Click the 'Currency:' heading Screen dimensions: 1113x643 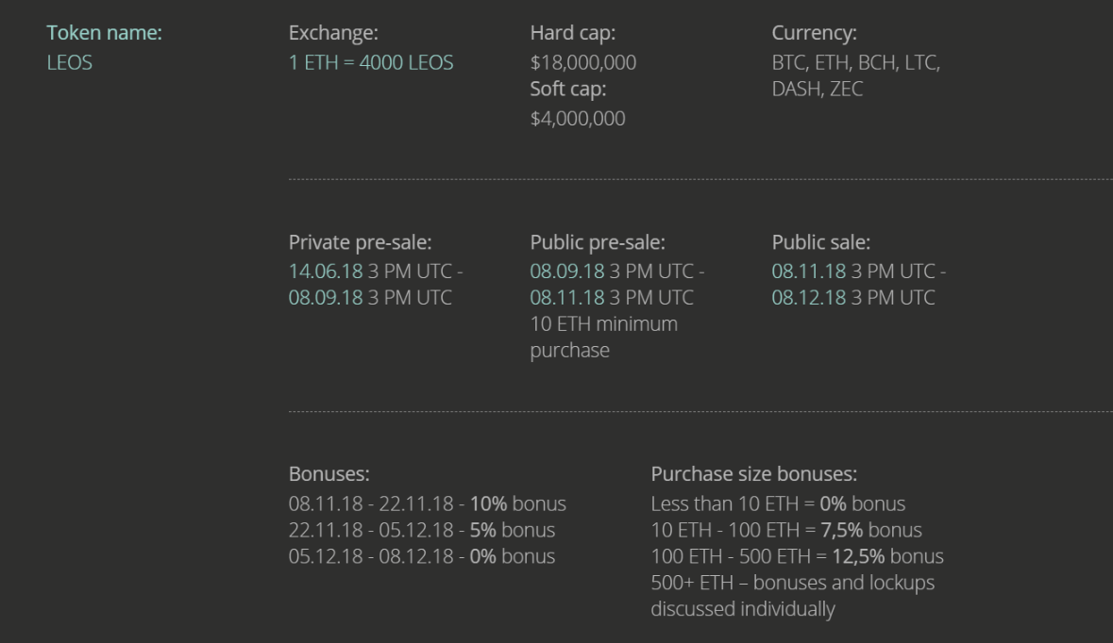coord(814,34)
